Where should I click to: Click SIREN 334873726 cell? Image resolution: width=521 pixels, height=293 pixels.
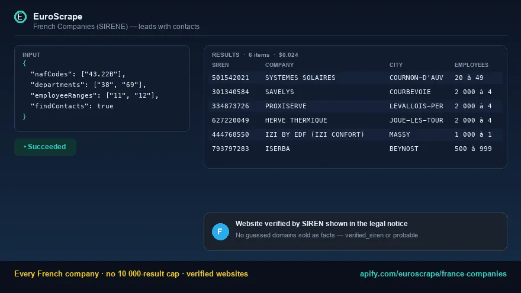coord(230,107)
